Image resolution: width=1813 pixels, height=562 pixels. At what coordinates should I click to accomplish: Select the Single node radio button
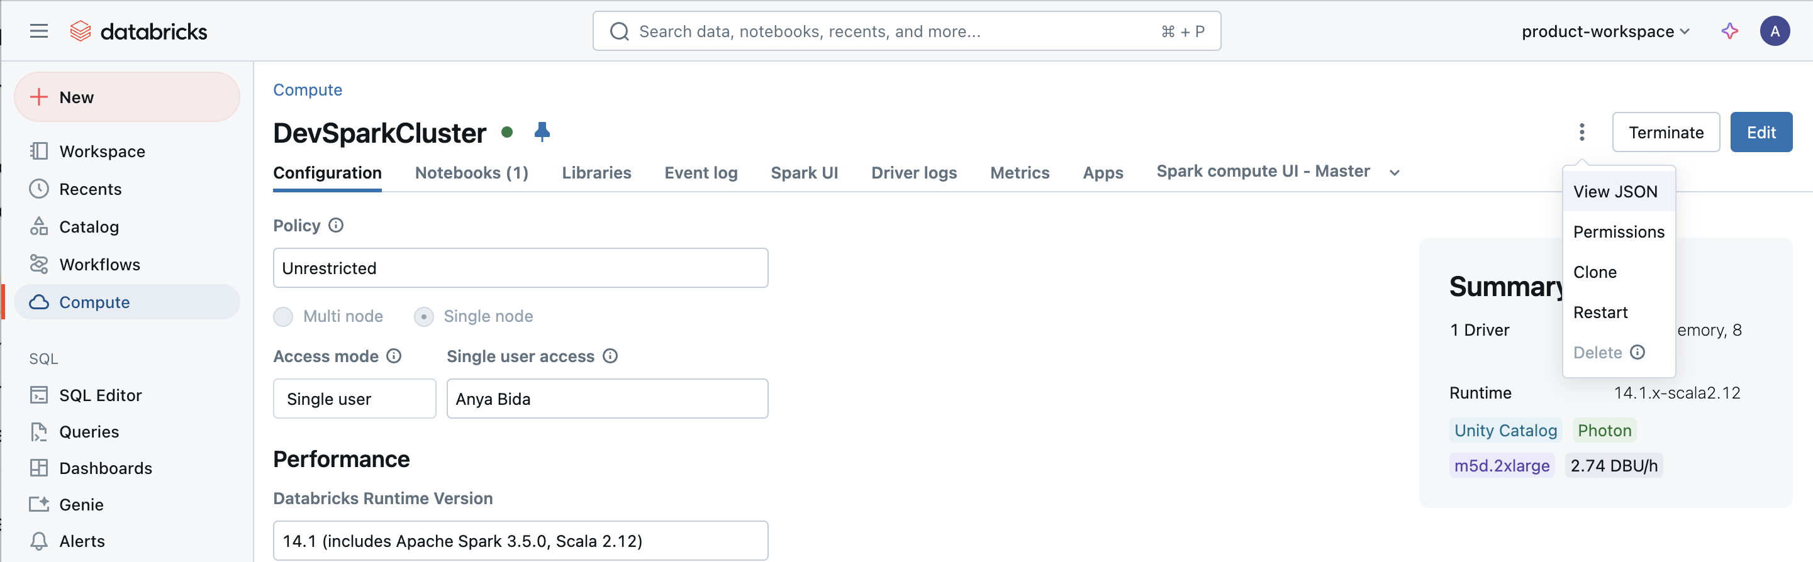point(424,317)
